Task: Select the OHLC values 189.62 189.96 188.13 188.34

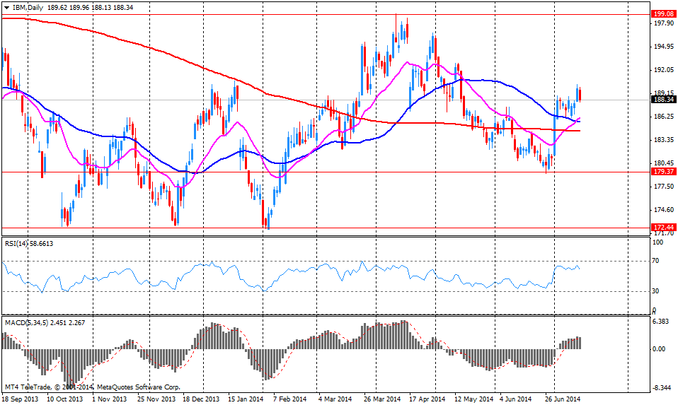Action: [x=90, y=7]
